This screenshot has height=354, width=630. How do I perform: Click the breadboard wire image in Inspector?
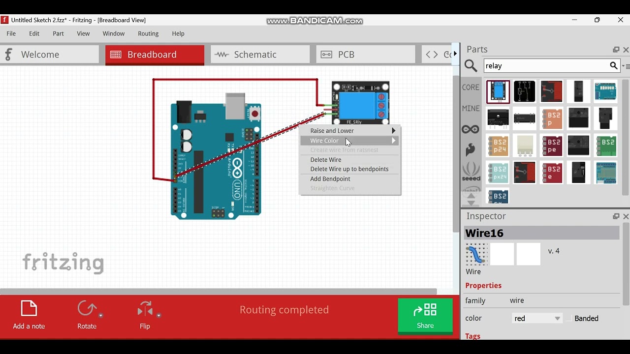(476, 254)
